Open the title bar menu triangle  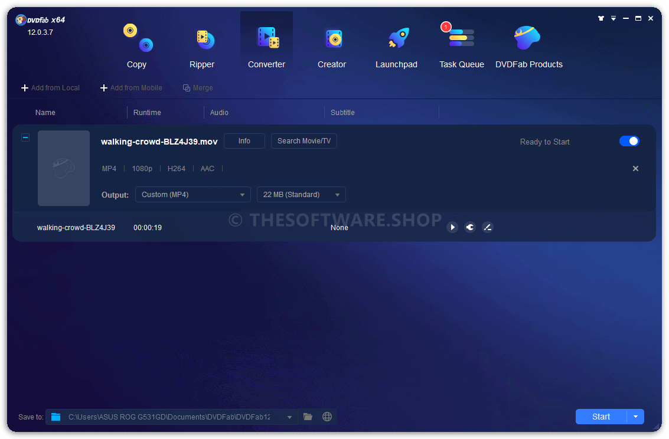[613, 18]
